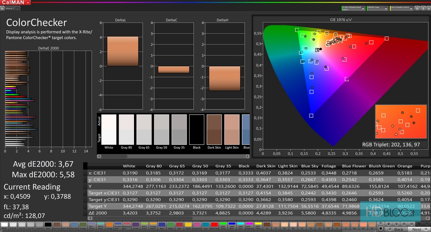Add a new history tab
Image resolution: width=431 pixels, height=232 pixels.
point(18,8)
